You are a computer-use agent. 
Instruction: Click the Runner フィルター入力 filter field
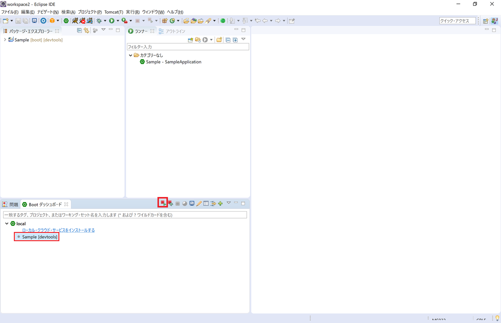point(188,47)
